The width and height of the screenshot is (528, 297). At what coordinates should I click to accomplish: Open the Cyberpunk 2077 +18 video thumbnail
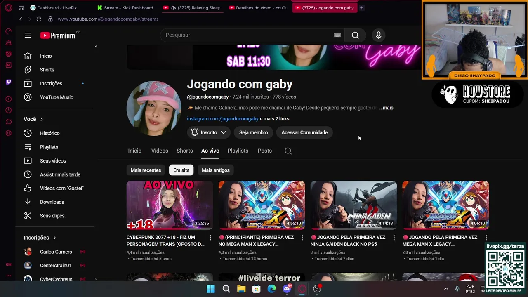click(170, 205)
